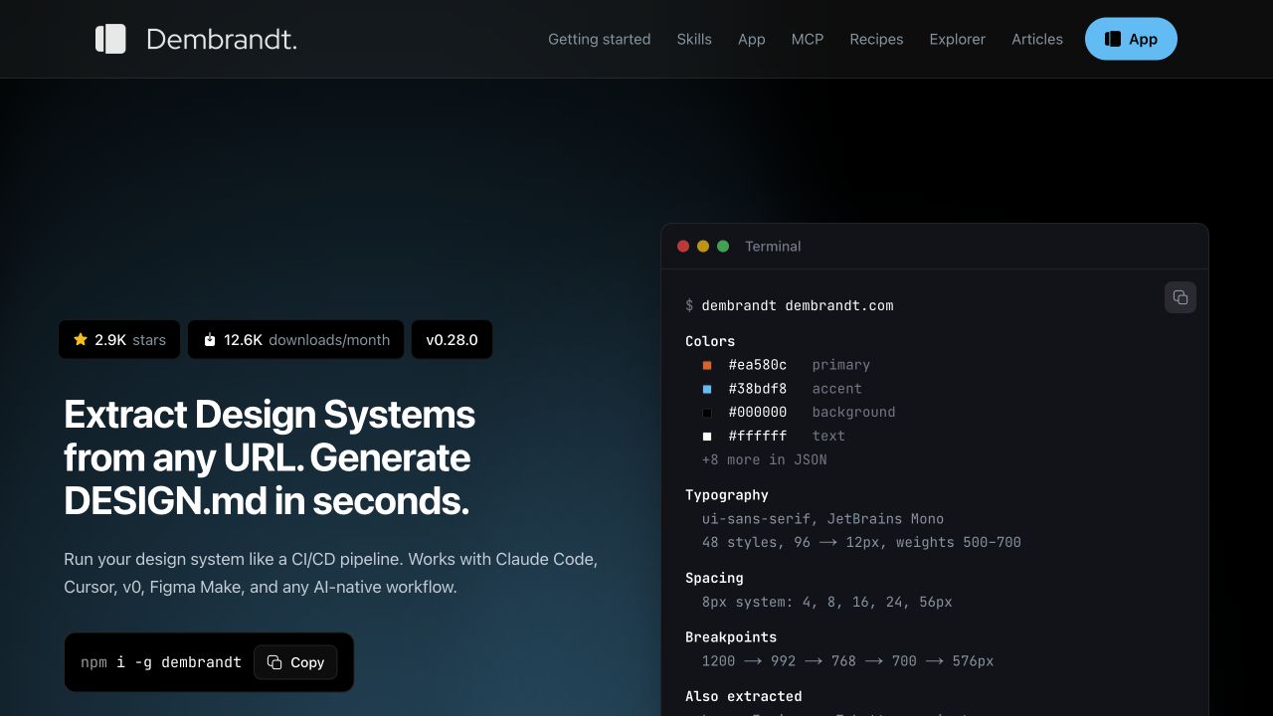Open the Getting started nav item
The height and width of the screenshot is (716, 1273).
pyautogui.click(x=600, y=39)
